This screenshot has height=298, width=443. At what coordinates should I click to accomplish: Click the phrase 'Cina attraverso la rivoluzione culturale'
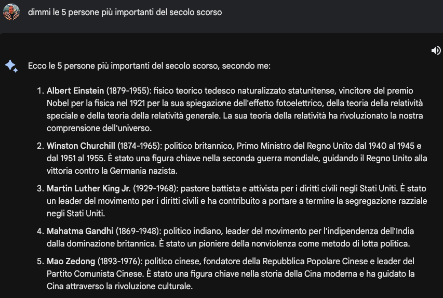(x=119, y=286)
